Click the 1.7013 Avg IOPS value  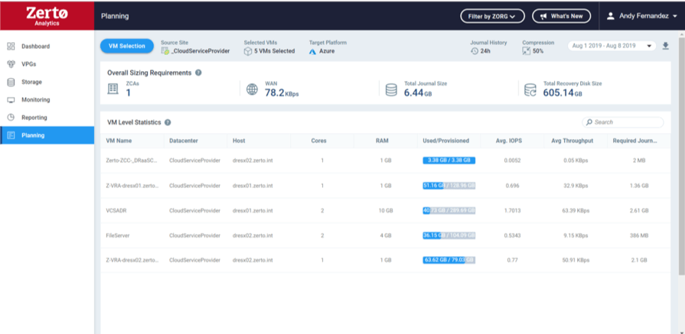[x=512, y=211]
